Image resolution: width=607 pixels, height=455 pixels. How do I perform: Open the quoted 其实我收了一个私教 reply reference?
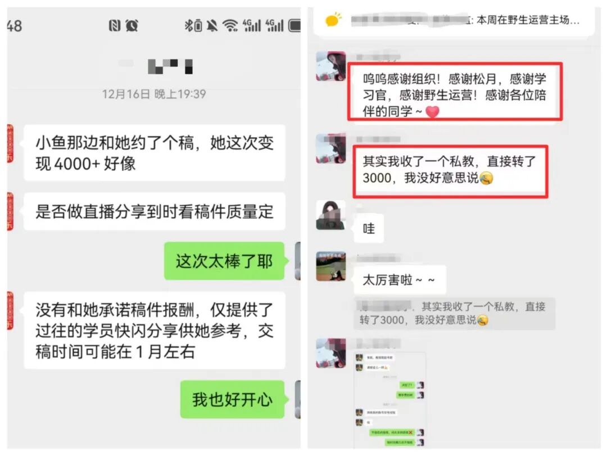[455, 313]
